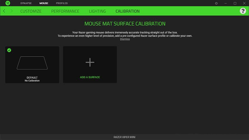Image resolution: width=249 pixels, height=140 pixels.
Task: Switch to the Customize tab
Action: tap(31, 11)
